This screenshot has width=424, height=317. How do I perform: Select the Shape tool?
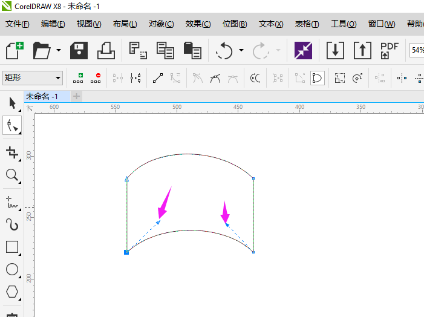(12, 125)
